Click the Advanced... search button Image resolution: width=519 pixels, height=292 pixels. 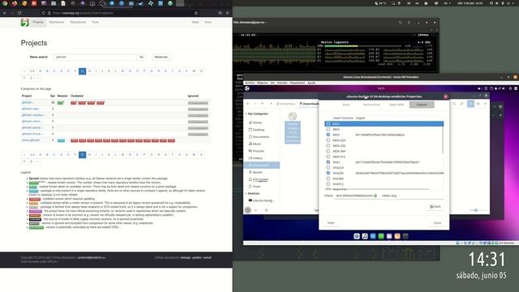(161, 57)
